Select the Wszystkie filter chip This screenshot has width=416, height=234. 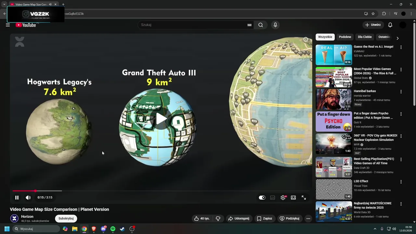tap(325, 37)
